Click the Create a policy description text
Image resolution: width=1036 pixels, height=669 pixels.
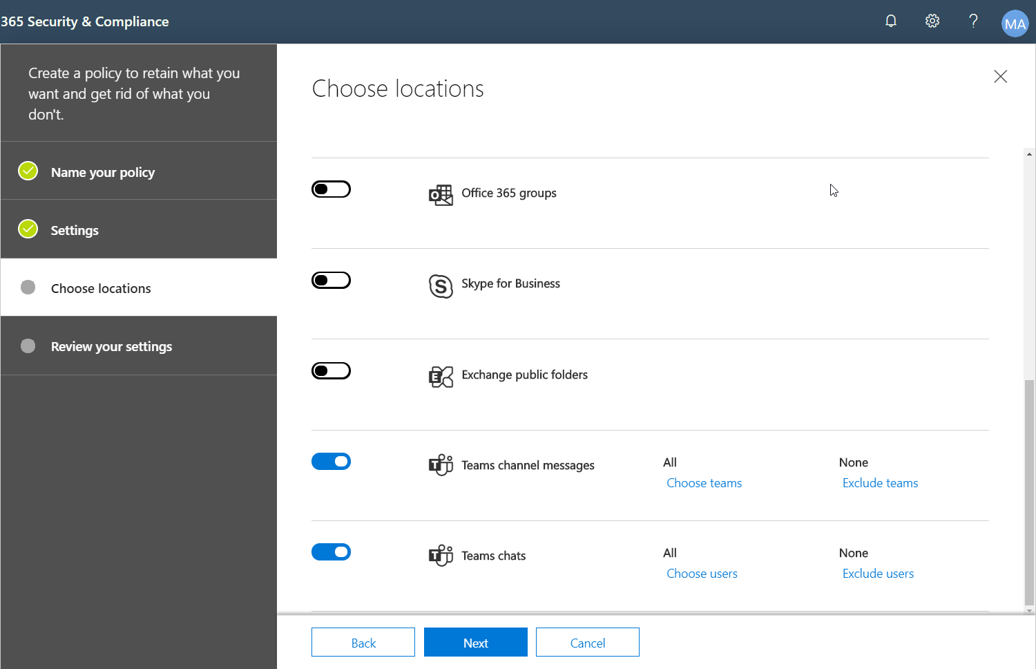(x=134, y=93)
